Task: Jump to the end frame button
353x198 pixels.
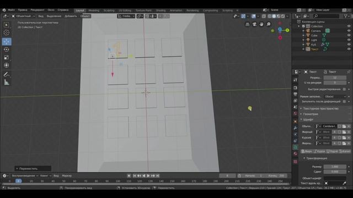Action: pyautogui.click(x=158, y=176)
